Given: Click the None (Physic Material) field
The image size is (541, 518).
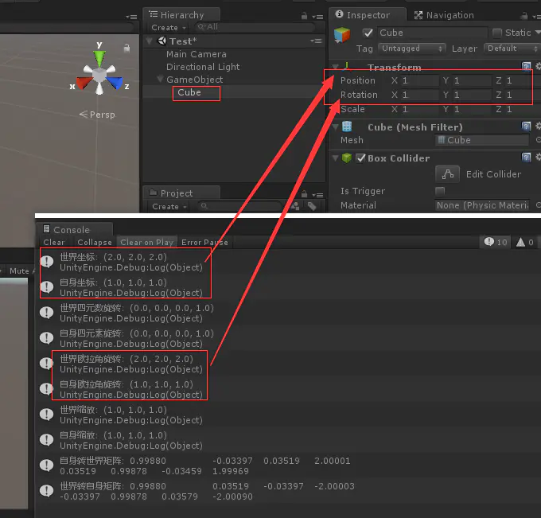Looking at the screenshot, I should 482,205.
